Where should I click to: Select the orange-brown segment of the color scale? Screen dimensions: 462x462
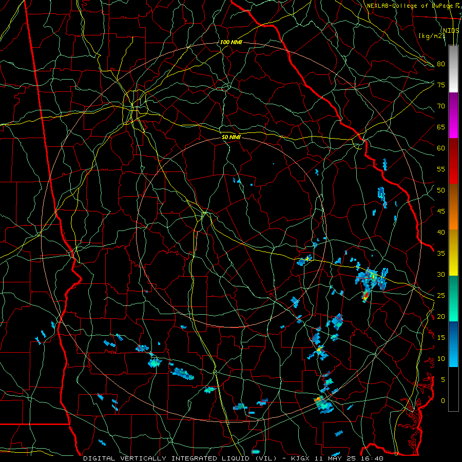click(453, 207)
